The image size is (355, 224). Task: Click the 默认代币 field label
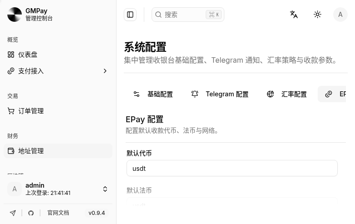click(139, 153)
